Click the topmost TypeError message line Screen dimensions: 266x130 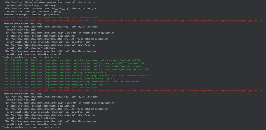point(30,15)
